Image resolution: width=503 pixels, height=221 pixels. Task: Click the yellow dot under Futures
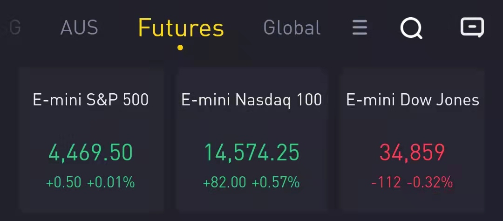click(180, 48)
